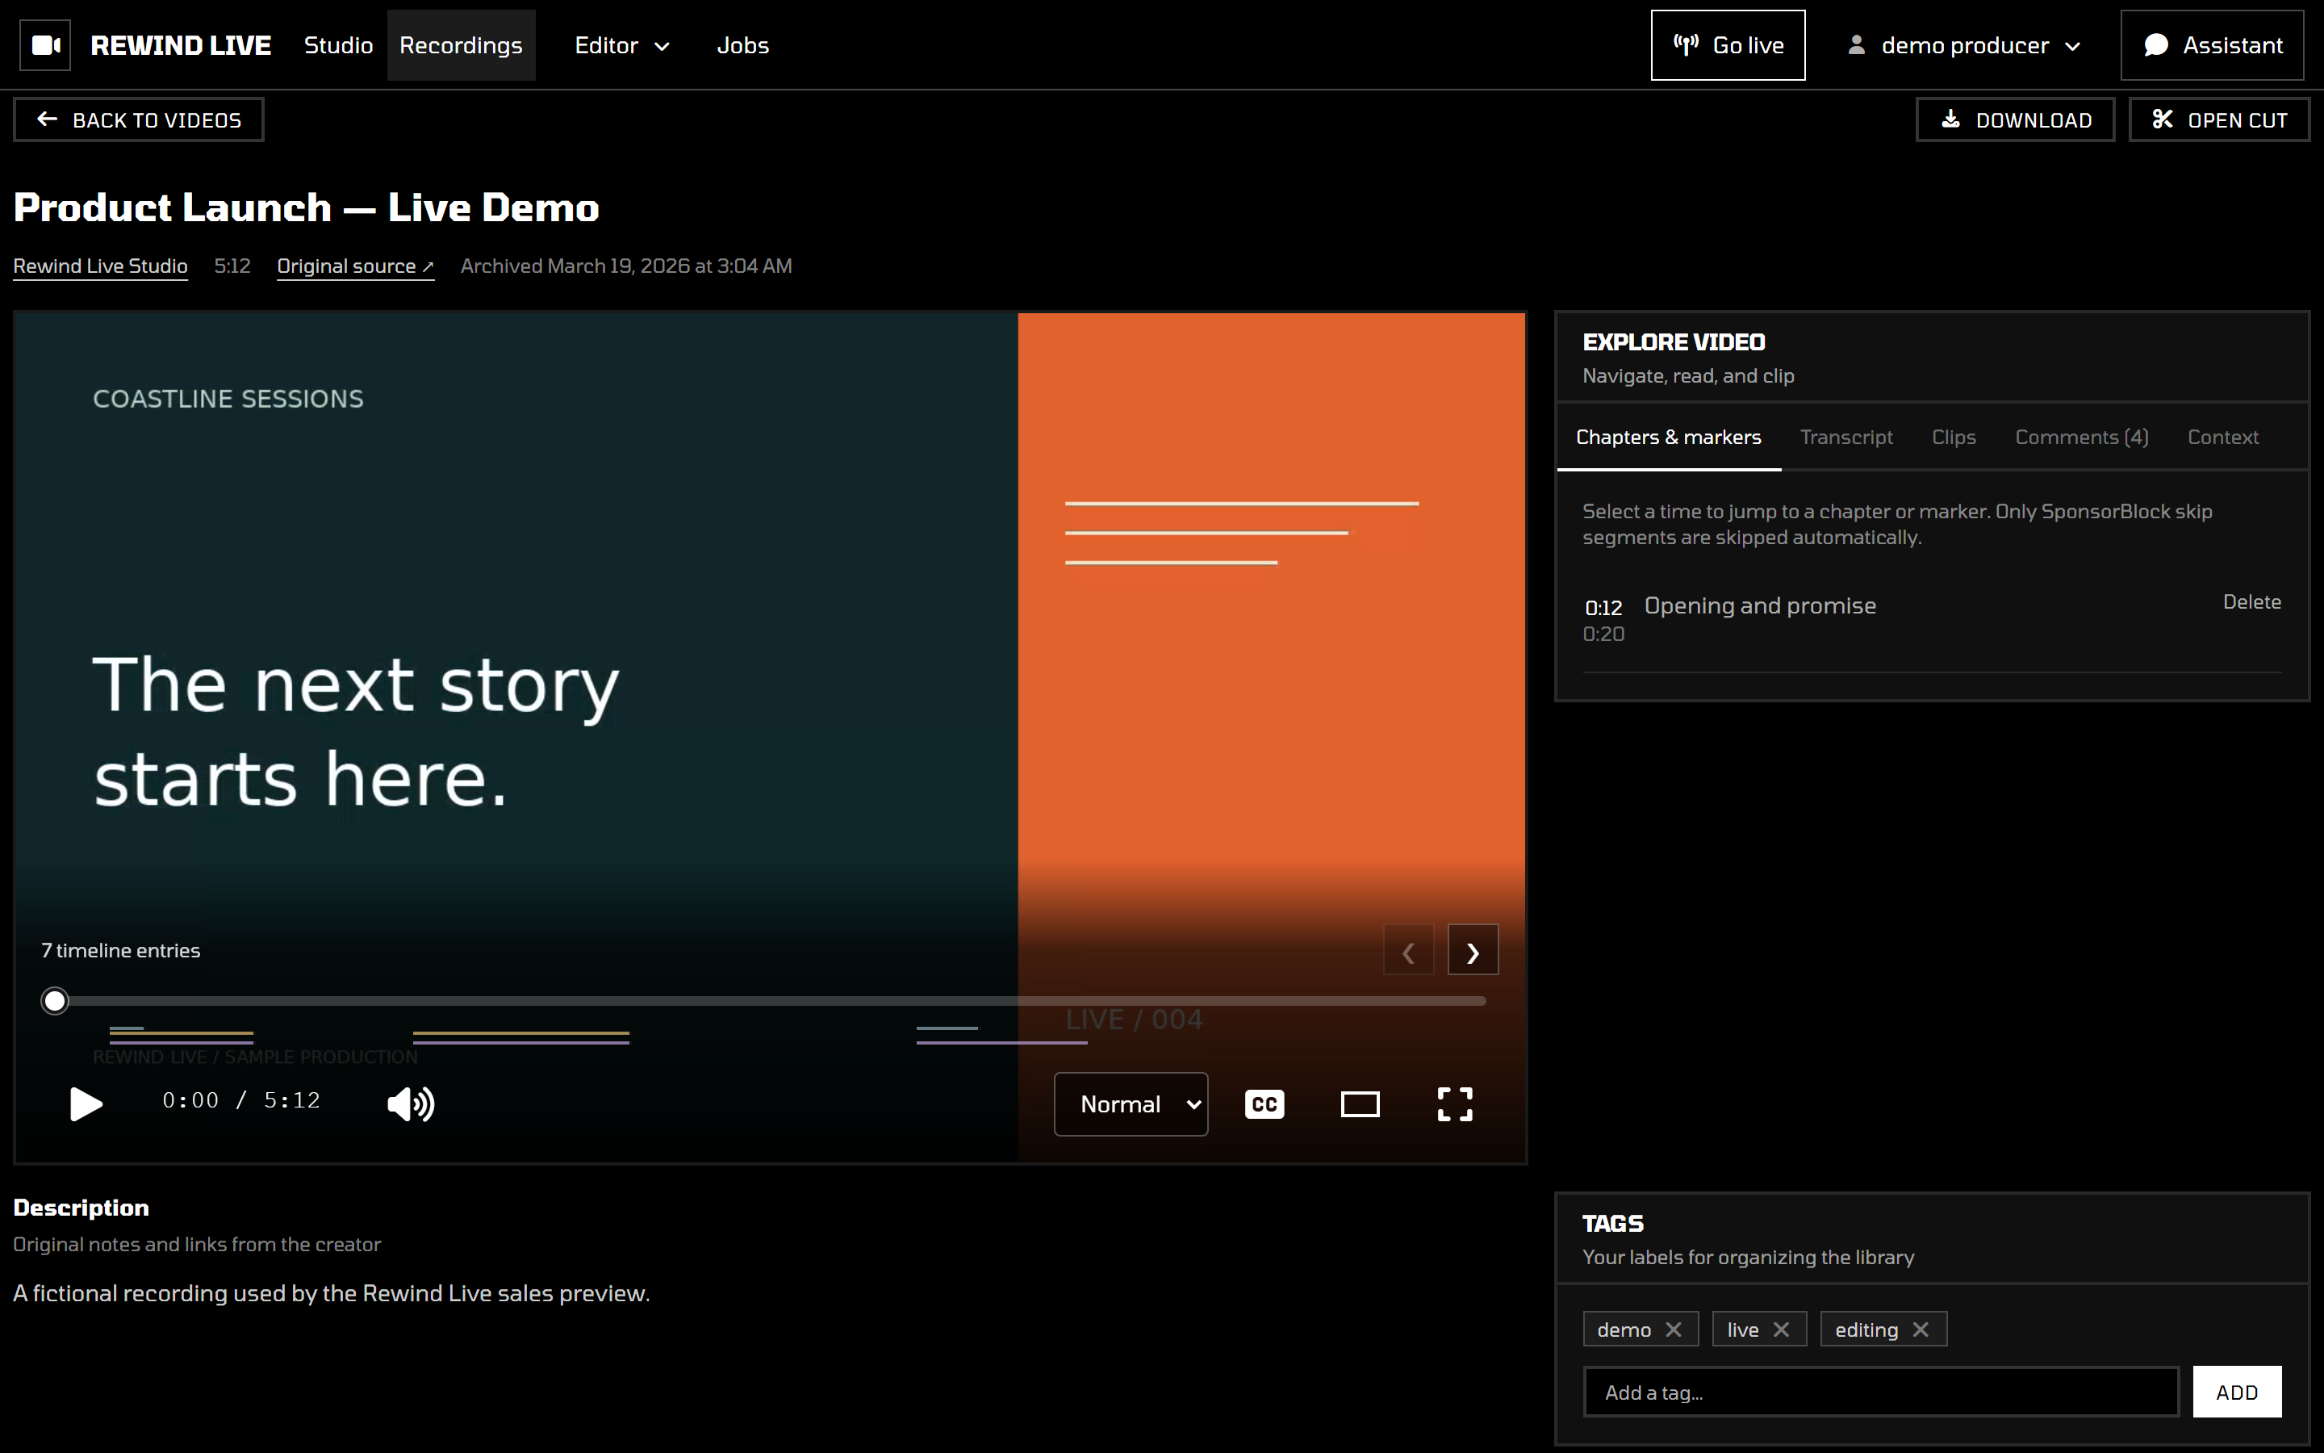Click the Rewind Live camera logo icon

pyautogui.click(x=45, y=45)
